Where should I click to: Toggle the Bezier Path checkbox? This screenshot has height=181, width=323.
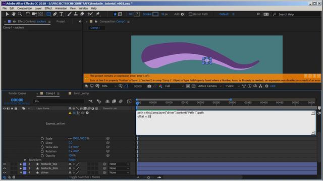coord(191,15)
